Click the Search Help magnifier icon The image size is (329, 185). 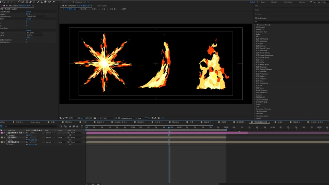click(x=315, y=2)
